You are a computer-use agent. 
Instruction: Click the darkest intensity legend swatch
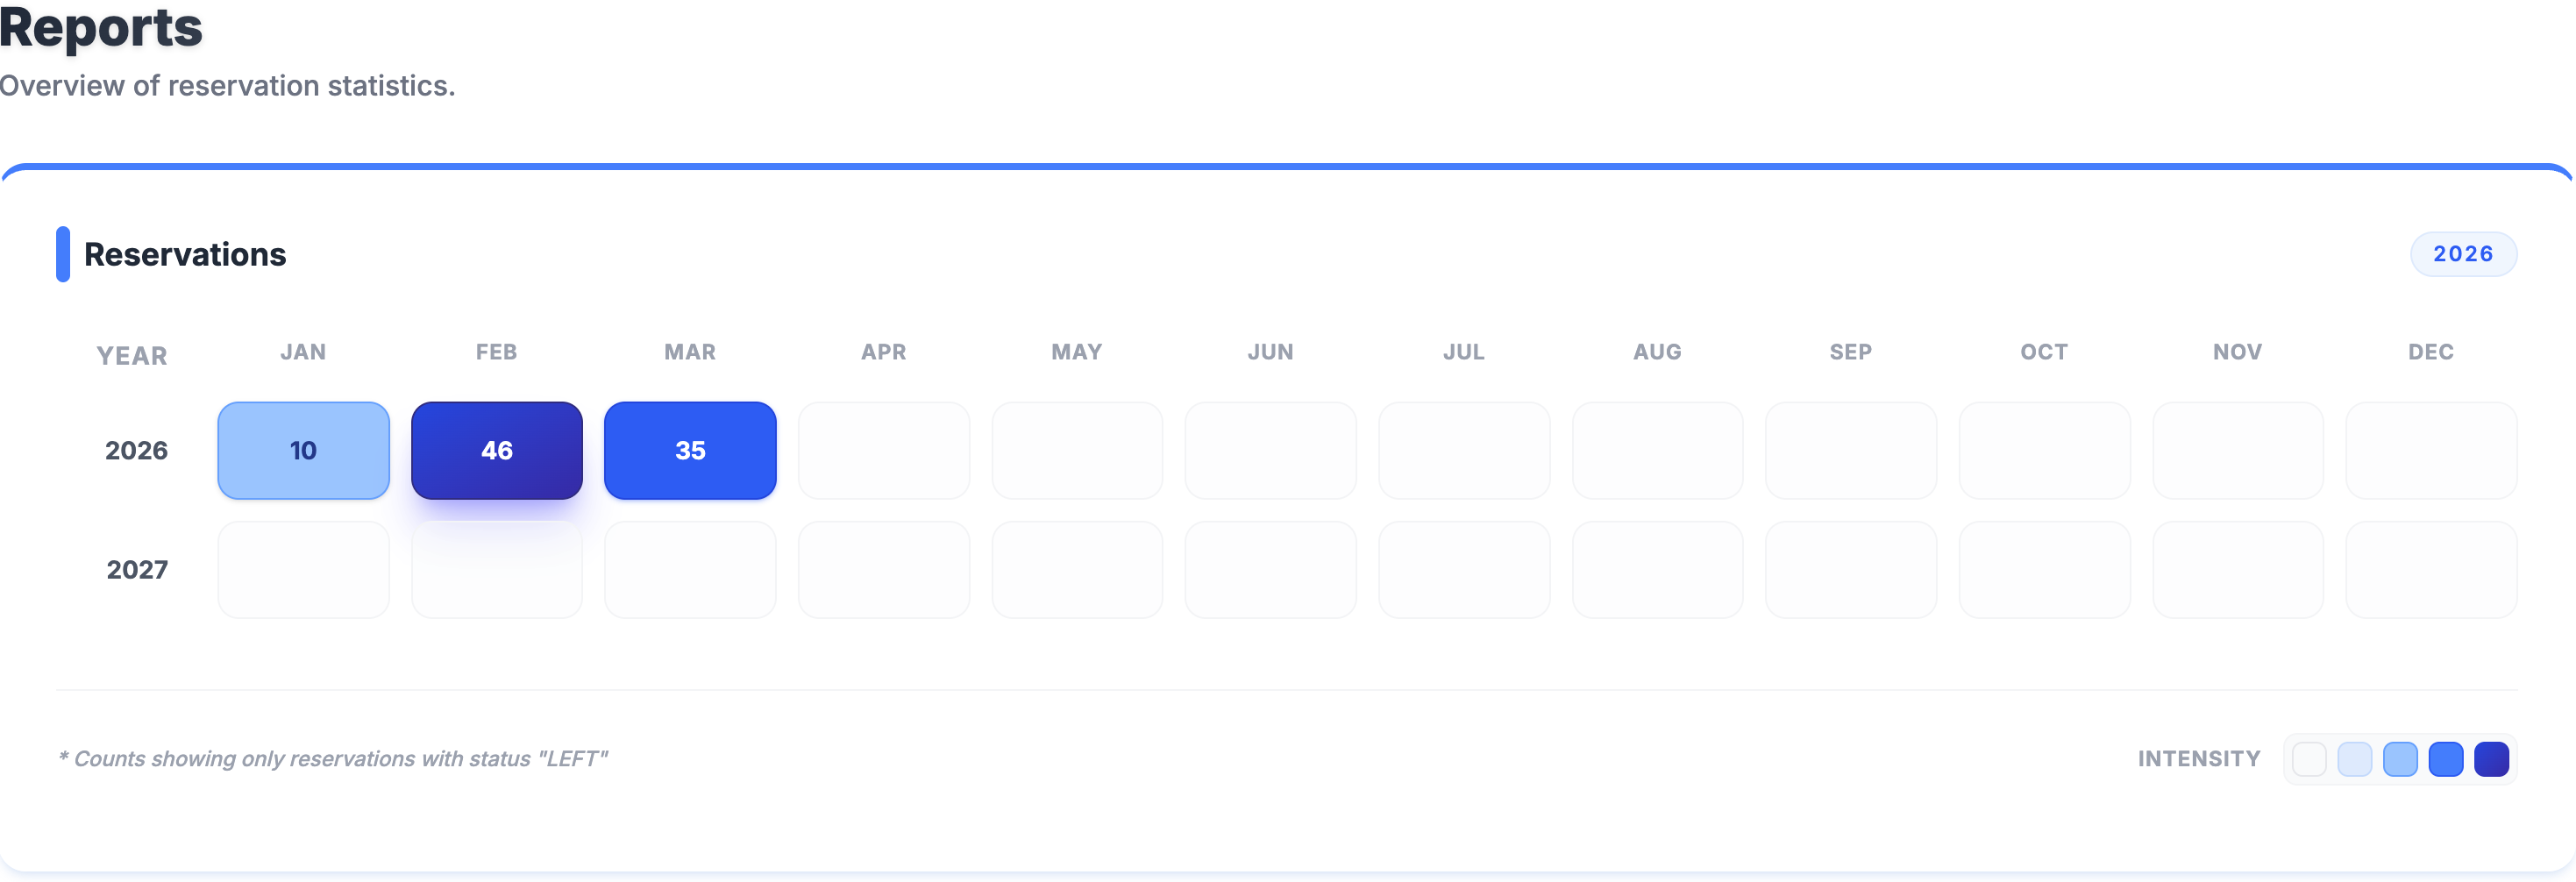tap(2490, 759)
